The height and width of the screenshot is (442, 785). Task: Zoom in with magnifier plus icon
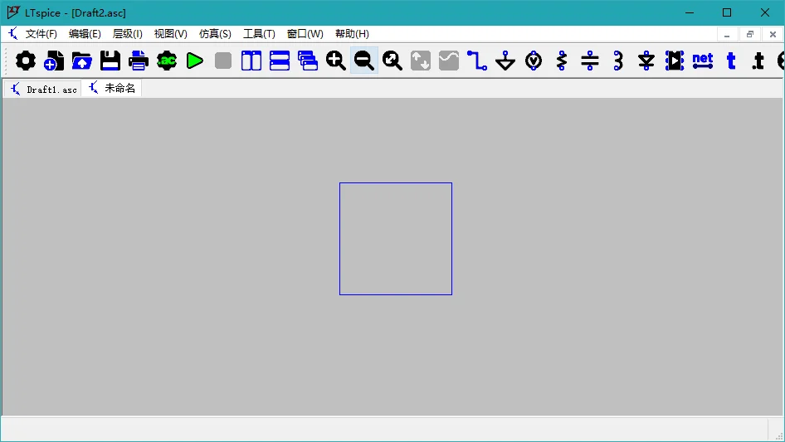point(336,61)
